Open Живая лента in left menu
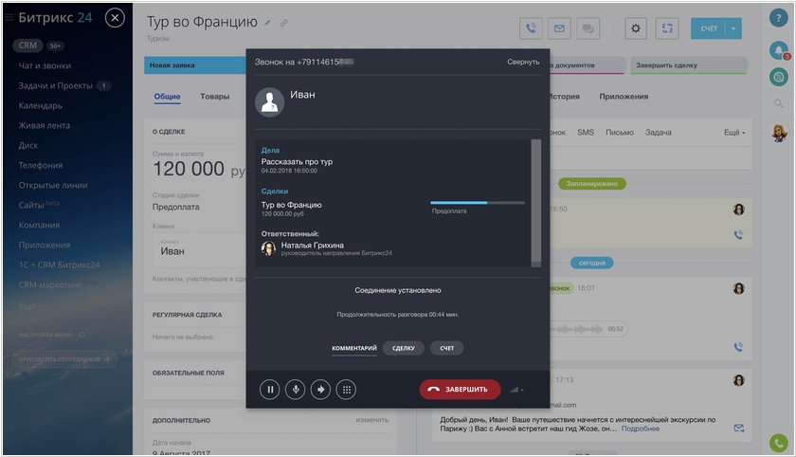 pyautogui.click(x=45, y=125)
